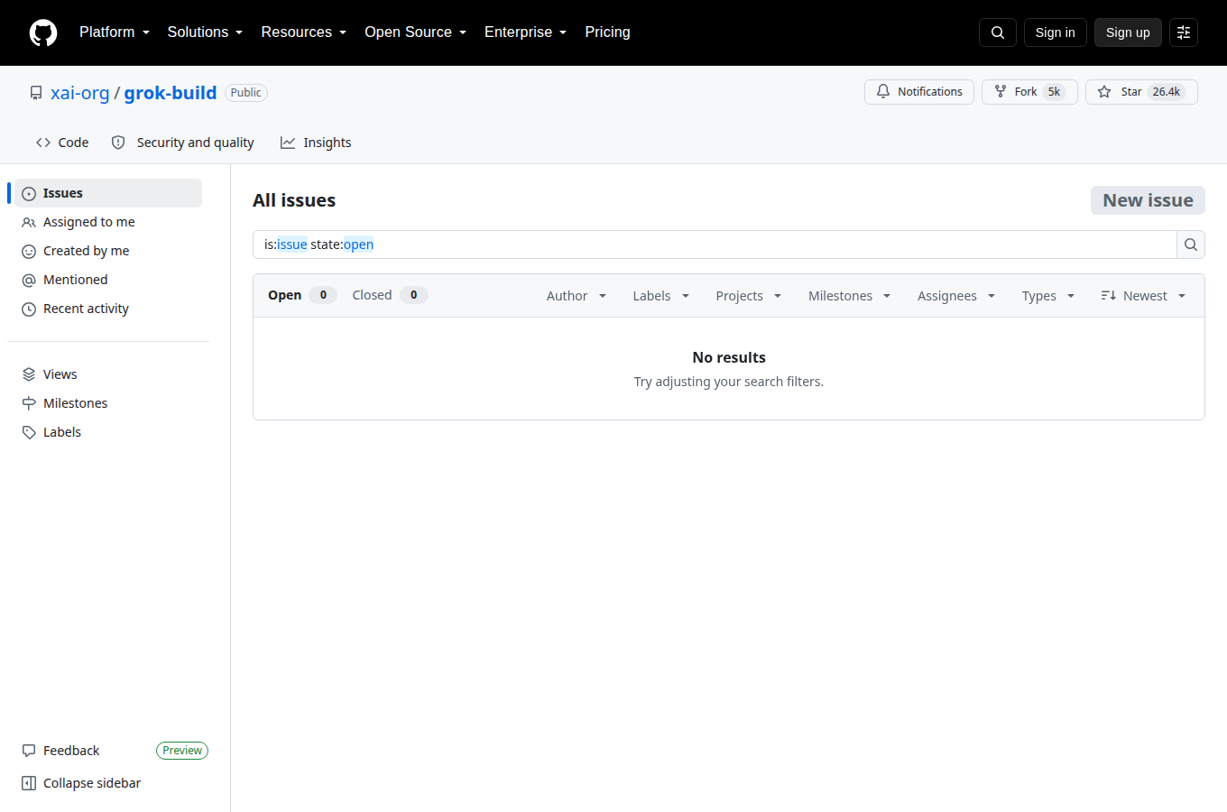Select Created by me filter
1227x812 pixels.
pyautogui.click(x=108, y=251)
